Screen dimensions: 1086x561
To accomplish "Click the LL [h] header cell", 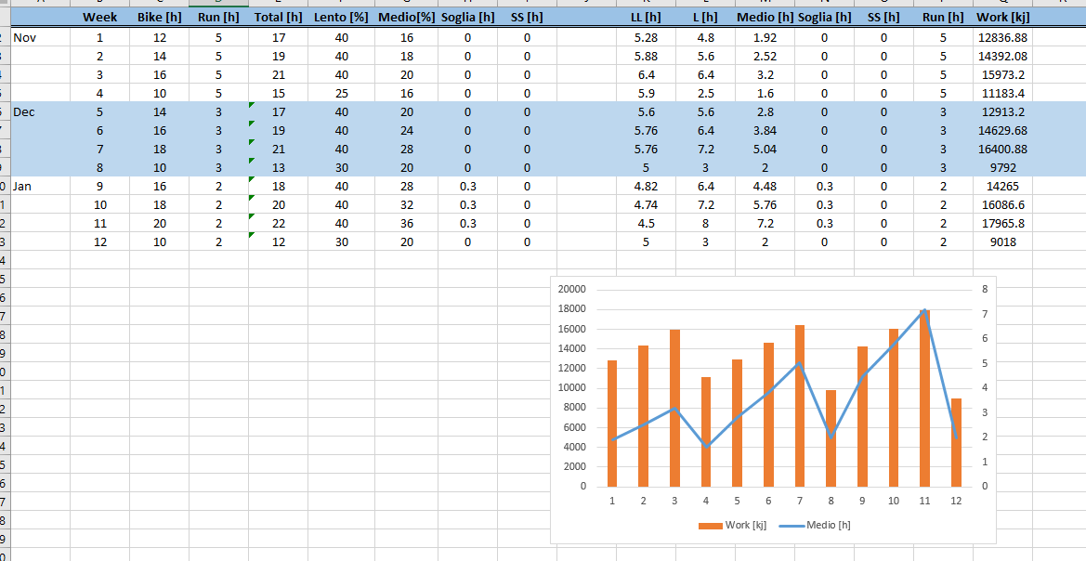I will click(x=646, y=17).
